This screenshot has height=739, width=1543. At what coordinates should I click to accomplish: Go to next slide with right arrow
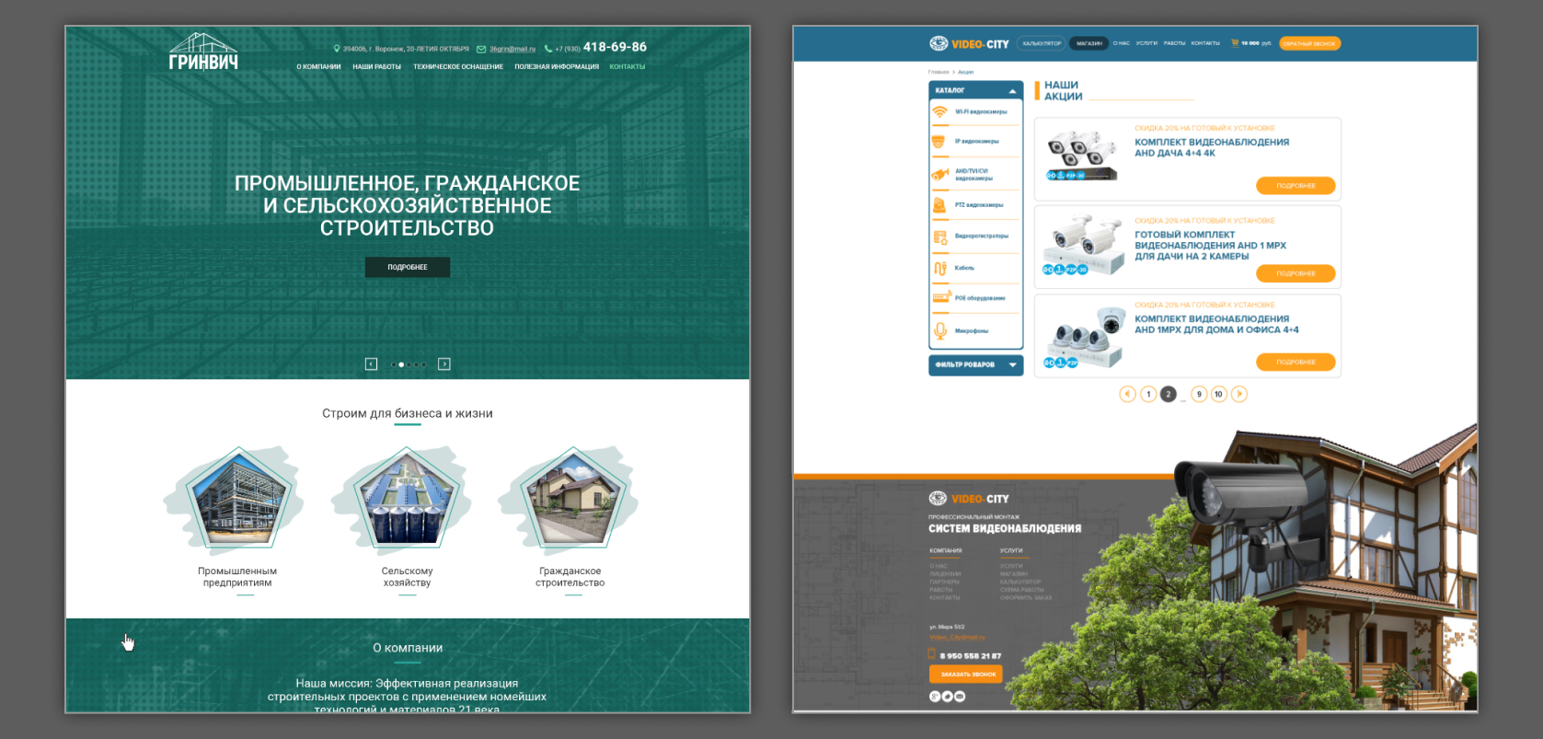(x=444, y=364)
